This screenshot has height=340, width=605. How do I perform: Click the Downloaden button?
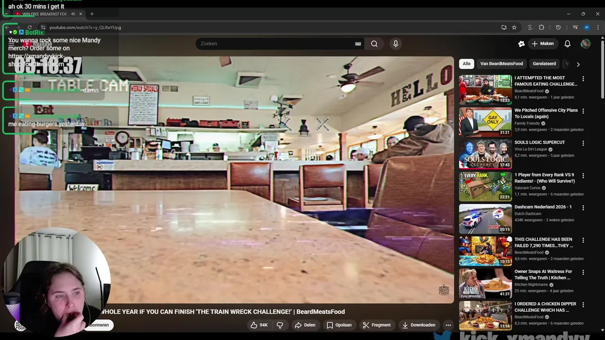point(419,325)
